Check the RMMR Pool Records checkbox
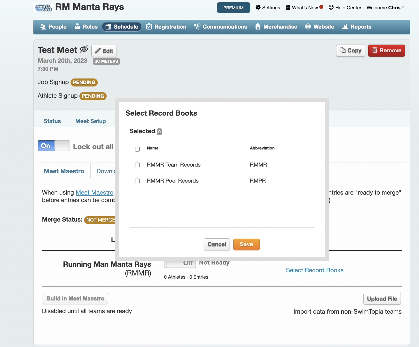This screenshot has height=347, width=419. [x=137, y=181]
